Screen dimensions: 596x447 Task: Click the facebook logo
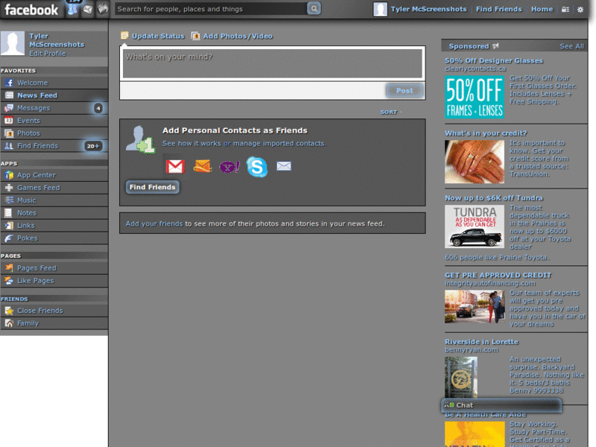coord(31,10)
